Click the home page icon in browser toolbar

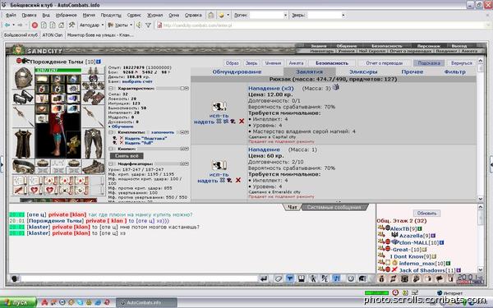[x=62, y=25]
